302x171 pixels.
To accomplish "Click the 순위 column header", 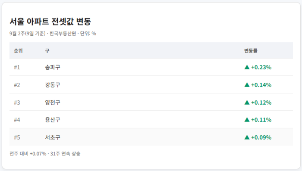I will point(18,51).
